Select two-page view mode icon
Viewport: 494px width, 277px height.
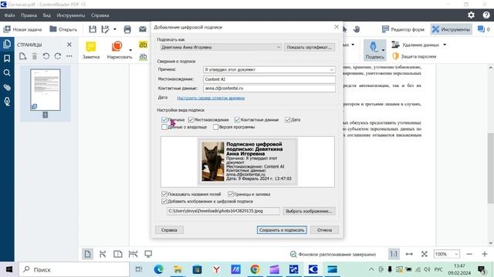(118, 254)
